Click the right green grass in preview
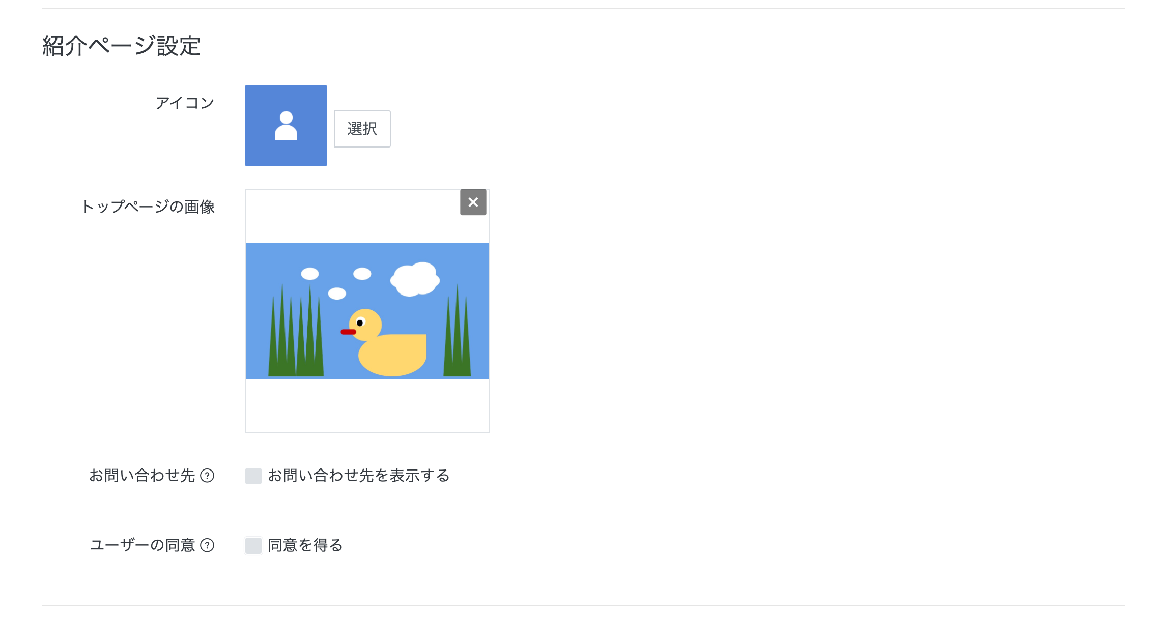1168x617 pixels. pos(457,330)
